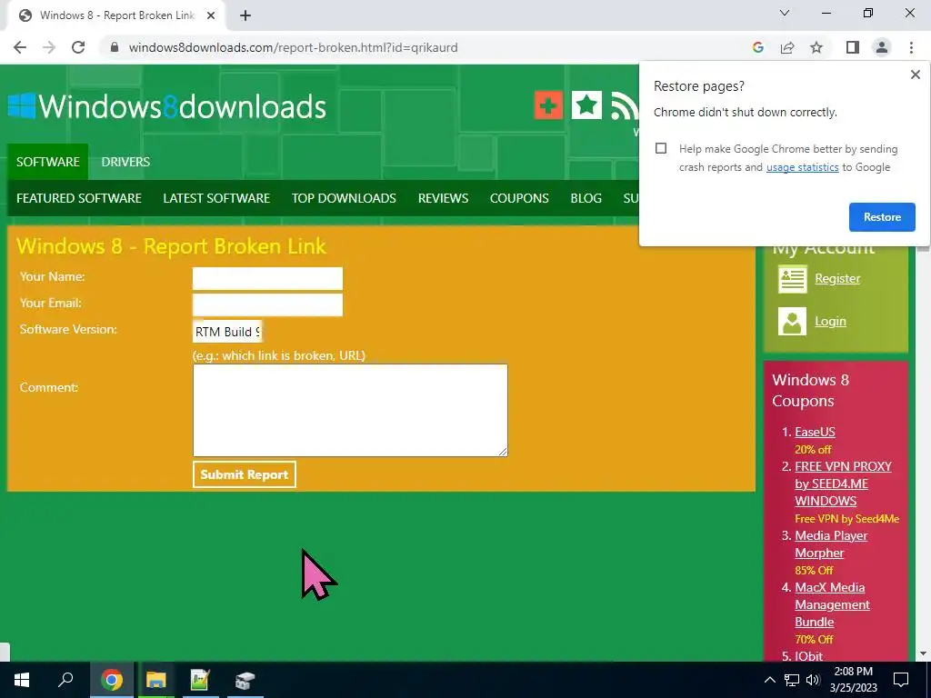Click the address bar URL
Viewport: 931px width, 698px height.
294,47
